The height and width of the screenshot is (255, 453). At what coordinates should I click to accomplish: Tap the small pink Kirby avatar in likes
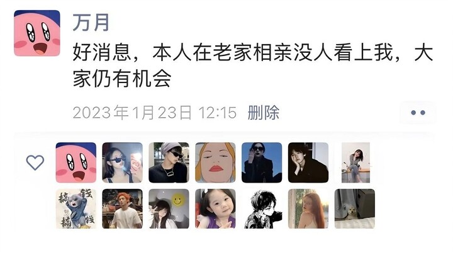point(76,162)
